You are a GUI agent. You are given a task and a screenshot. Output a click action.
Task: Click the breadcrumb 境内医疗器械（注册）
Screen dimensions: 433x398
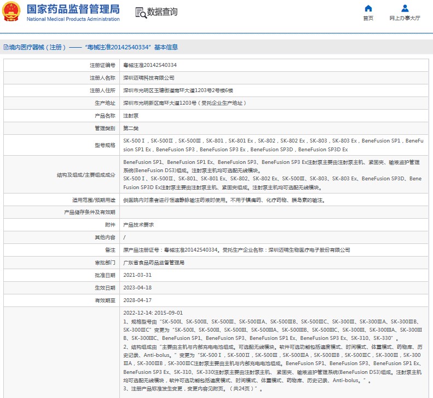point(37,47)
